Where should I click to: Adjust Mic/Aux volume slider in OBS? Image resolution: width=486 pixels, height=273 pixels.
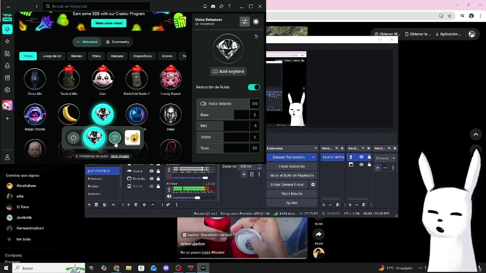coord(194,198)
